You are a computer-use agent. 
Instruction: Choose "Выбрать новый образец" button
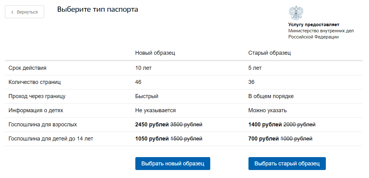tap(173, 164)
